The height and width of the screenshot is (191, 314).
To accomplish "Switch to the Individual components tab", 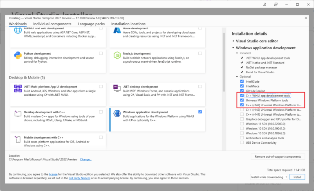I will (52, 24).
